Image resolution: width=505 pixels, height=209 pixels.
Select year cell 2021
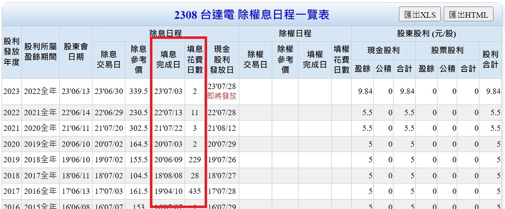click(x=12, y=128)
